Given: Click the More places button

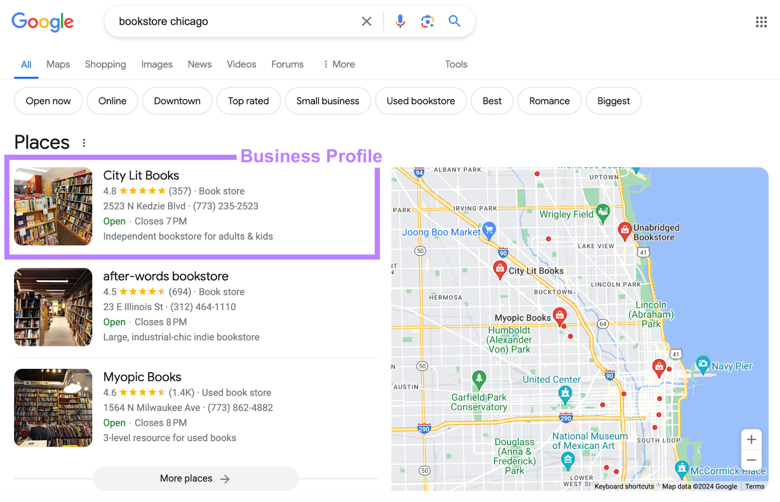Looking at the screenshot, I should click(x=195, y=478).
